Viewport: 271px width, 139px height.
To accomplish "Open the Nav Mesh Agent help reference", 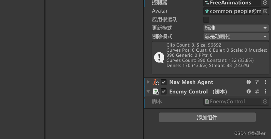I will click(249, 82).
